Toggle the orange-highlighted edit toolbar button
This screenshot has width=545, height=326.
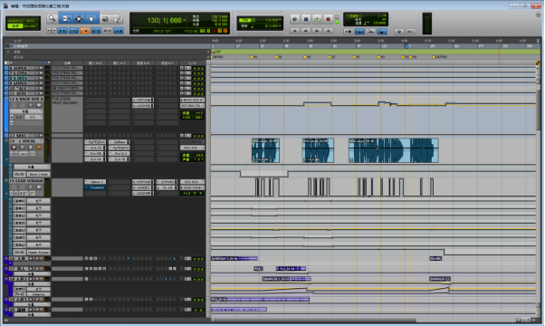click(x=85, y=31)
